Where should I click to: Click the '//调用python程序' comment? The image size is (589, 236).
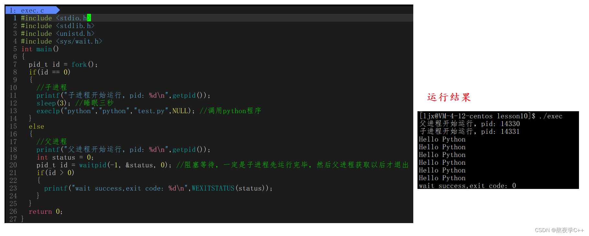coord(230,111)
